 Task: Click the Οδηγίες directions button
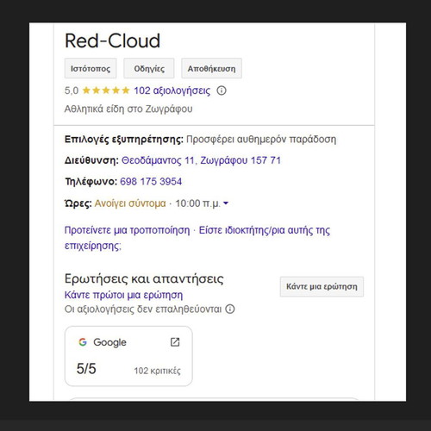[149, 68]
